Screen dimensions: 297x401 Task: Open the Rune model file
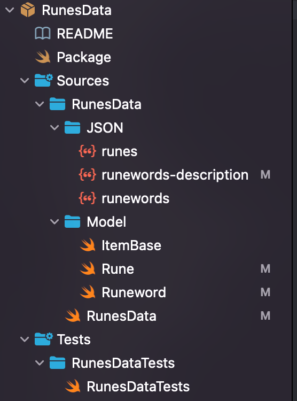tap(118, 269)
